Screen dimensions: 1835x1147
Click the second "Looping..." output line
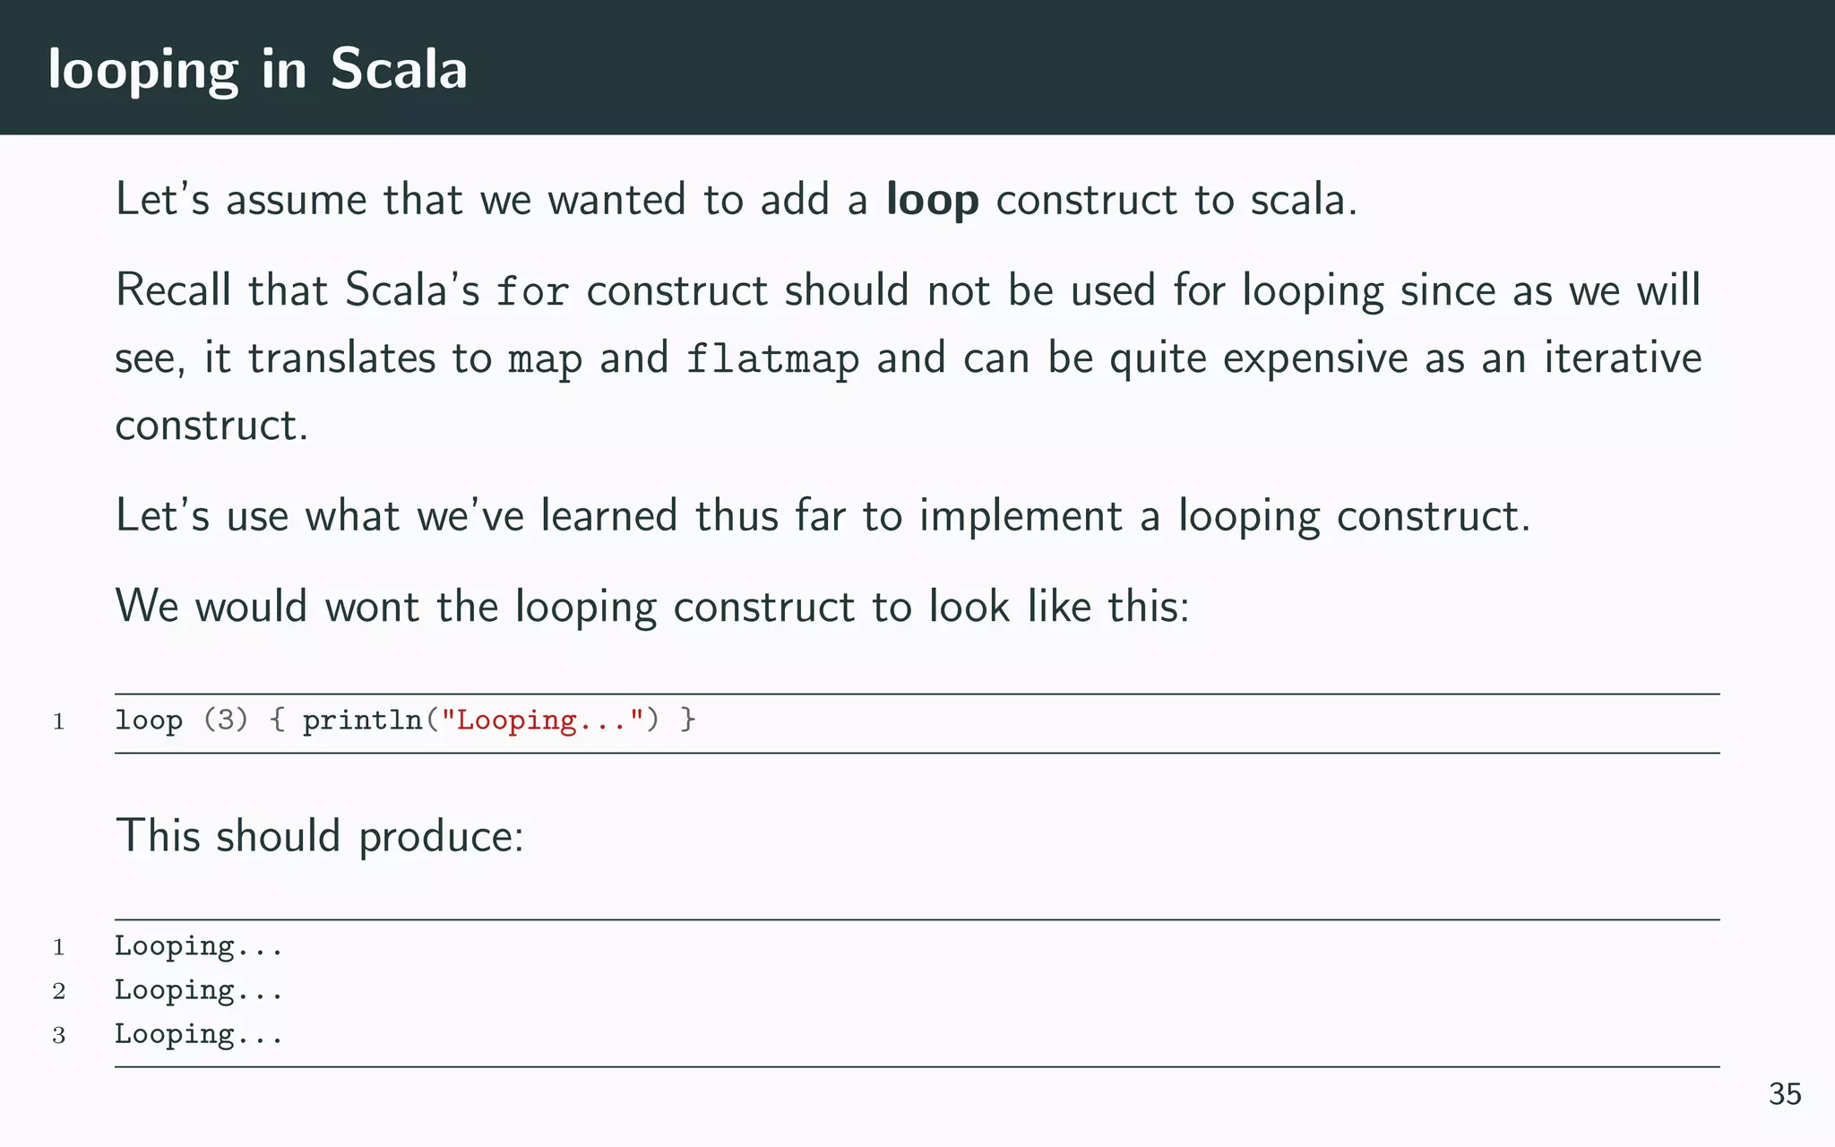(x=198, y=990)
